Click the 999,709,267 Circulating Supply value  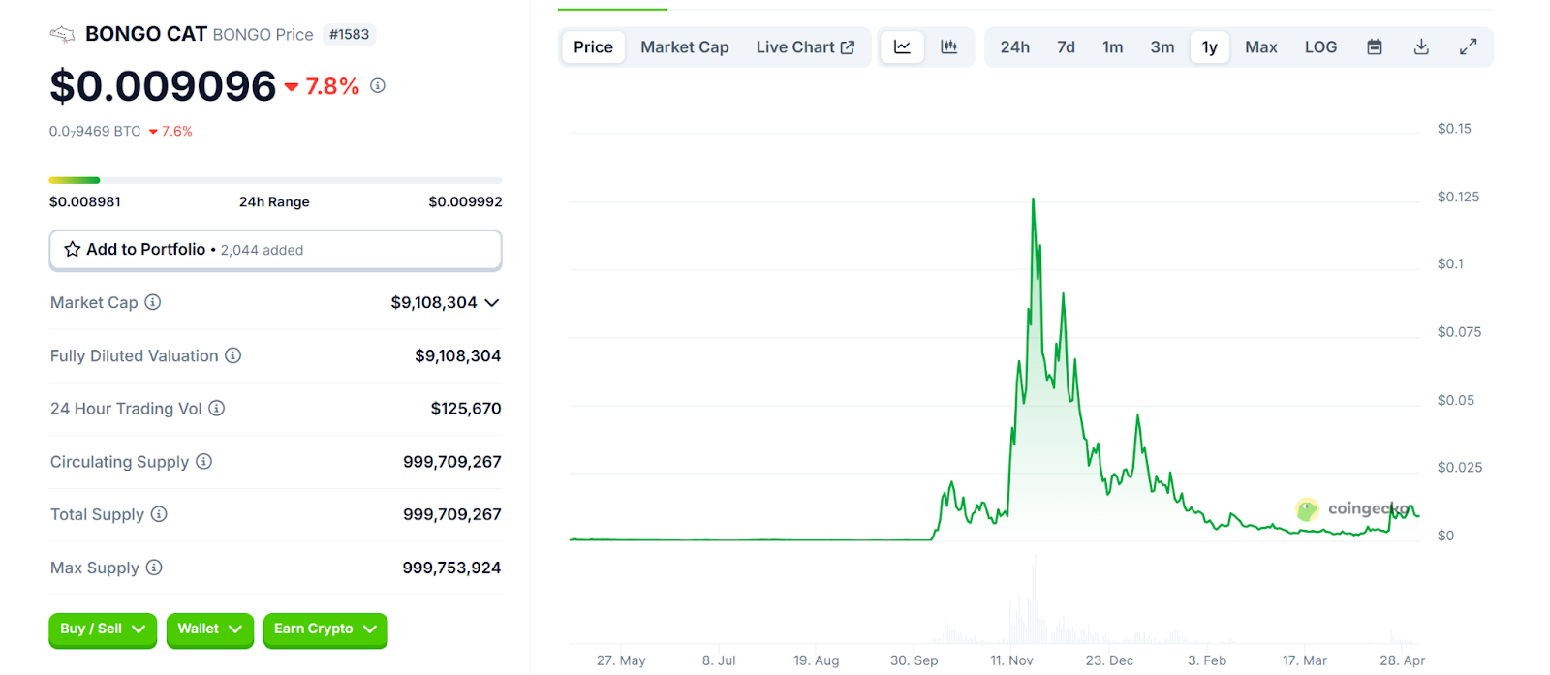452,462
